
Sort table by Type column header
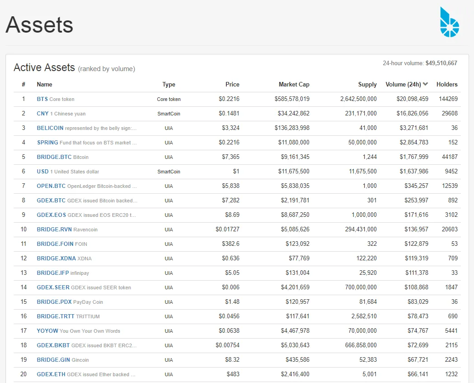pyautogui.click(x=169, y=85)
